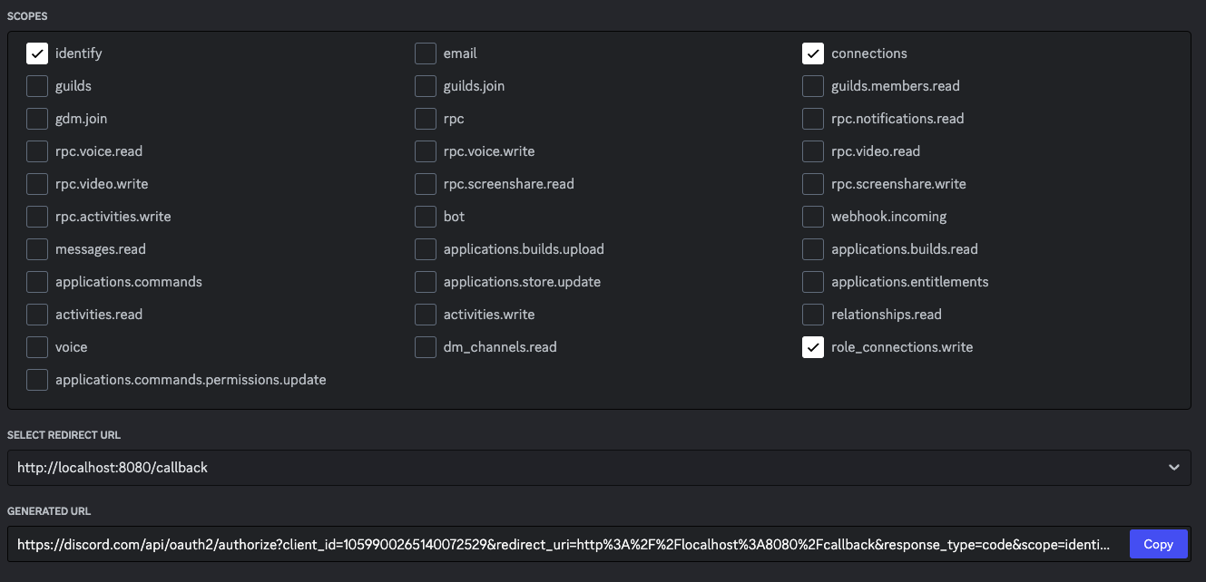
Task: Check the rpc.activities.write scope
Action: coord(37,217)
